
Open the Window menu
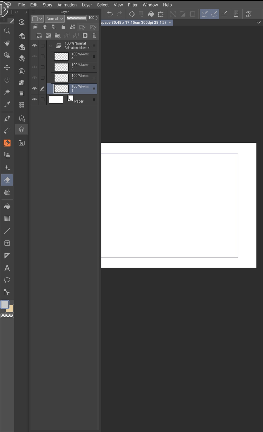(x=150, y=5)
